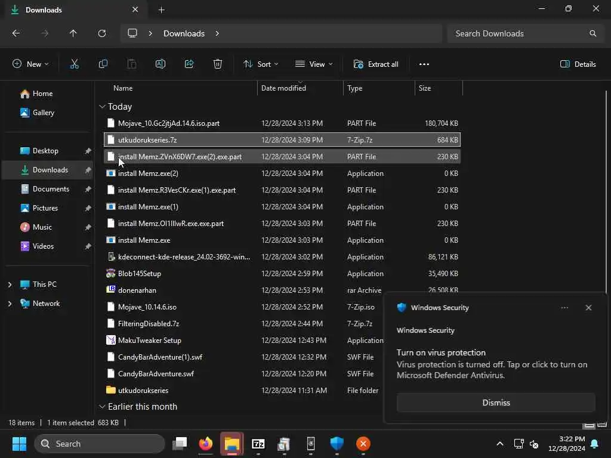Screen dimensions: 611x458
Task: Expand This PC in navigation pane
Action: pyautogui.click(x=10, y=284)
